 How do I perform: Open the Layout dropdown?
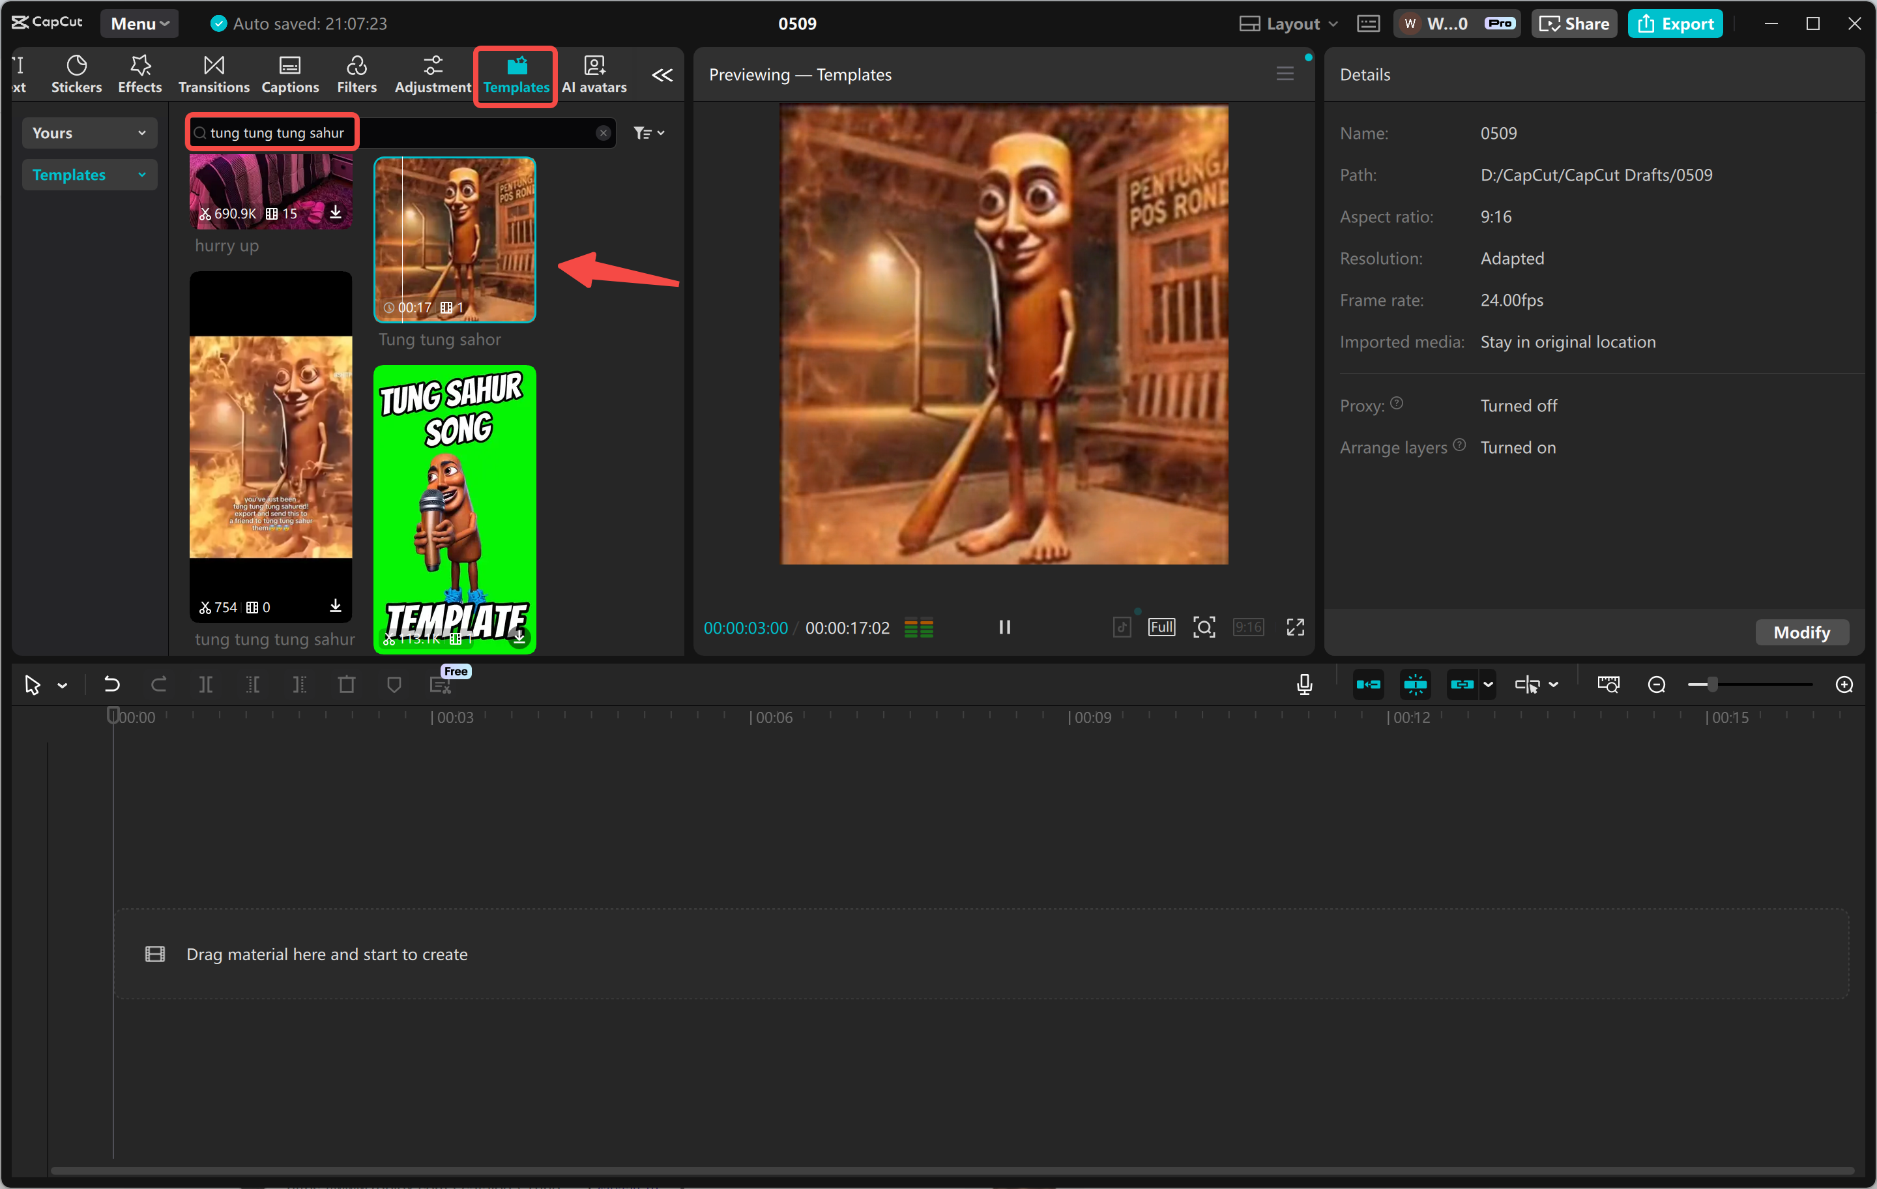1286,23
